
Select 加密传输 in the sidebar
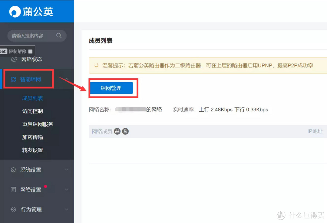[x=32, y=137]
